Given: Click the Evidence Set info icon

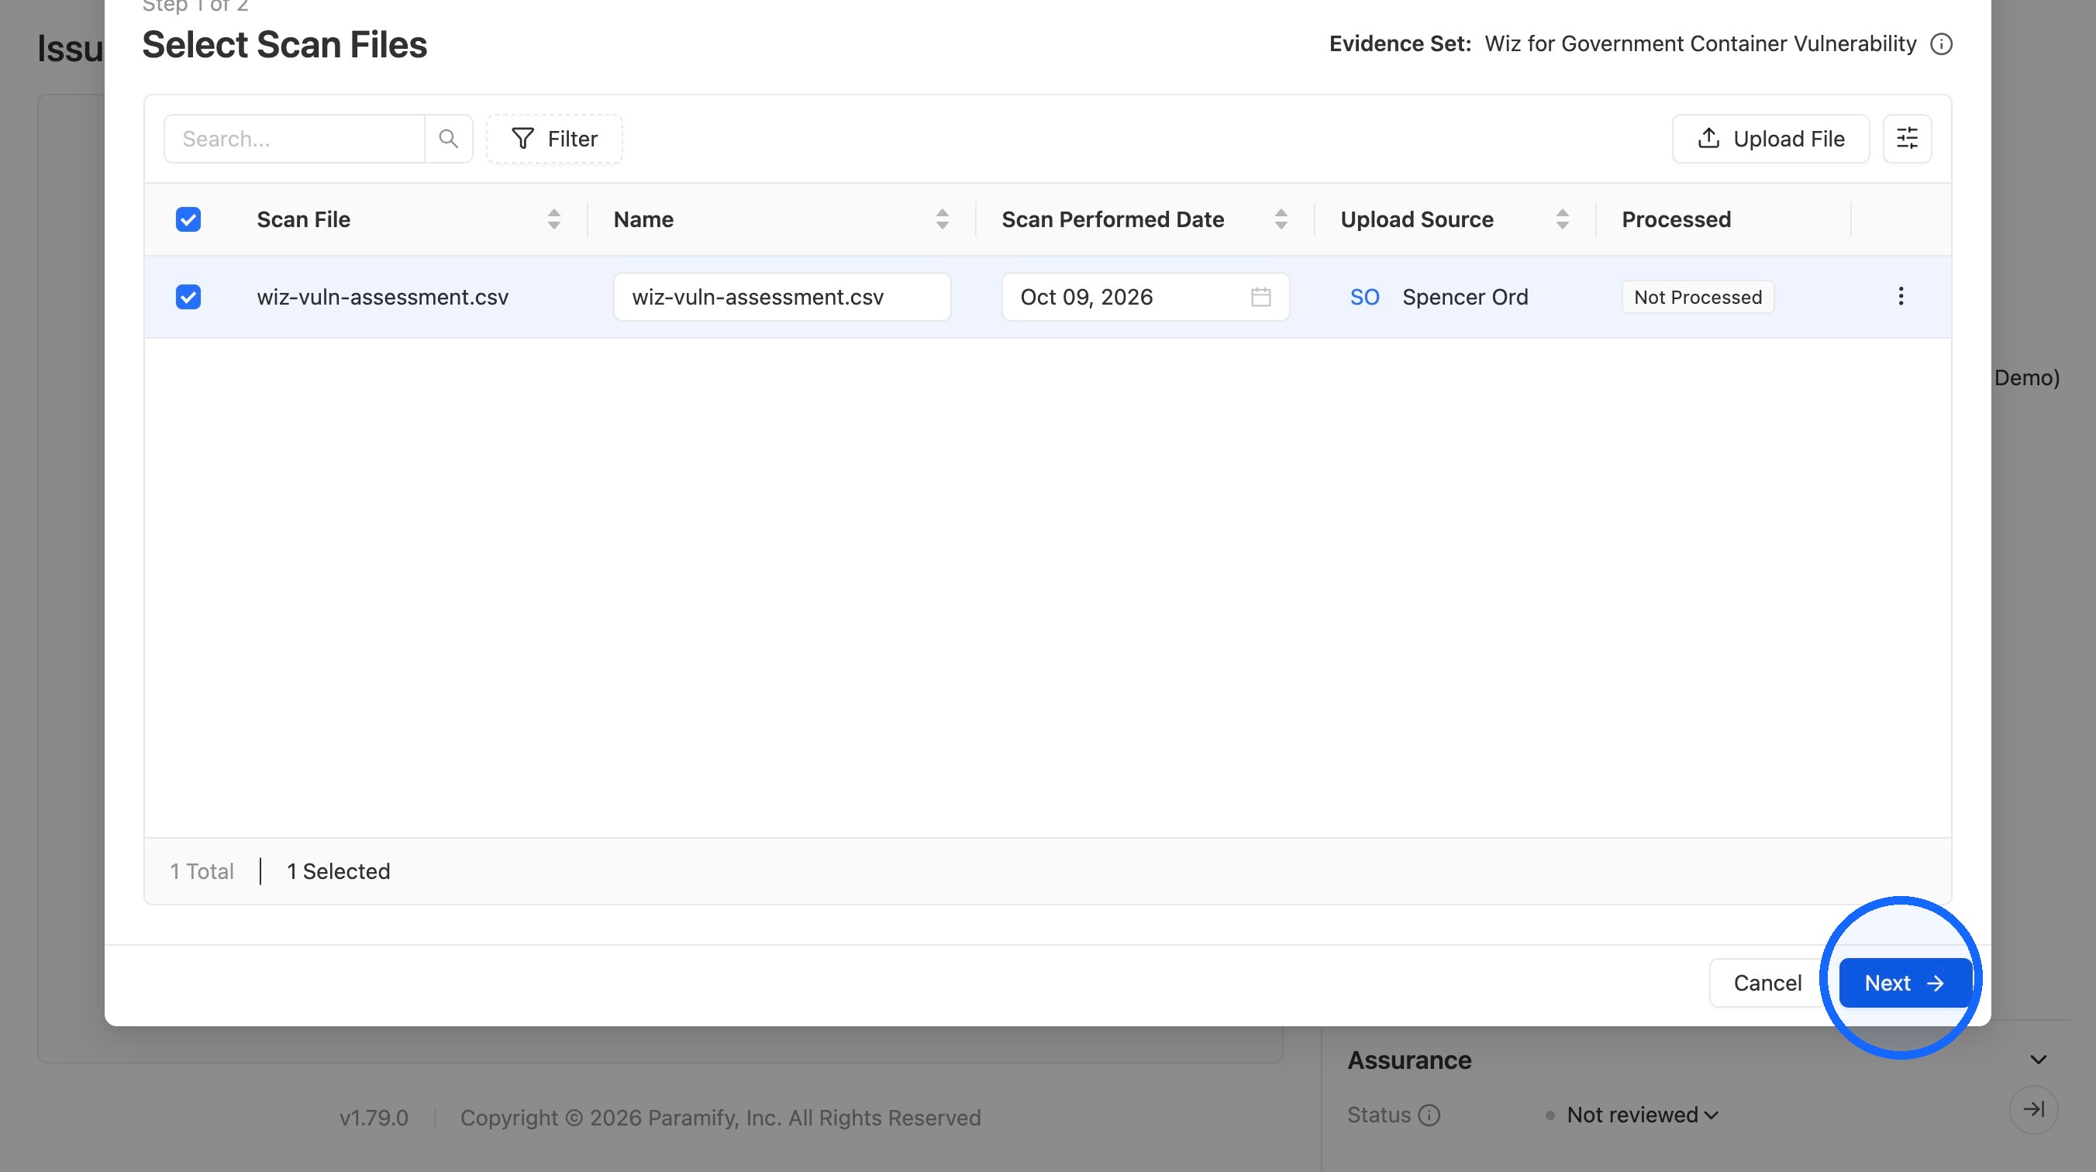Looking at the screenshot, I should coord(1942,44).
